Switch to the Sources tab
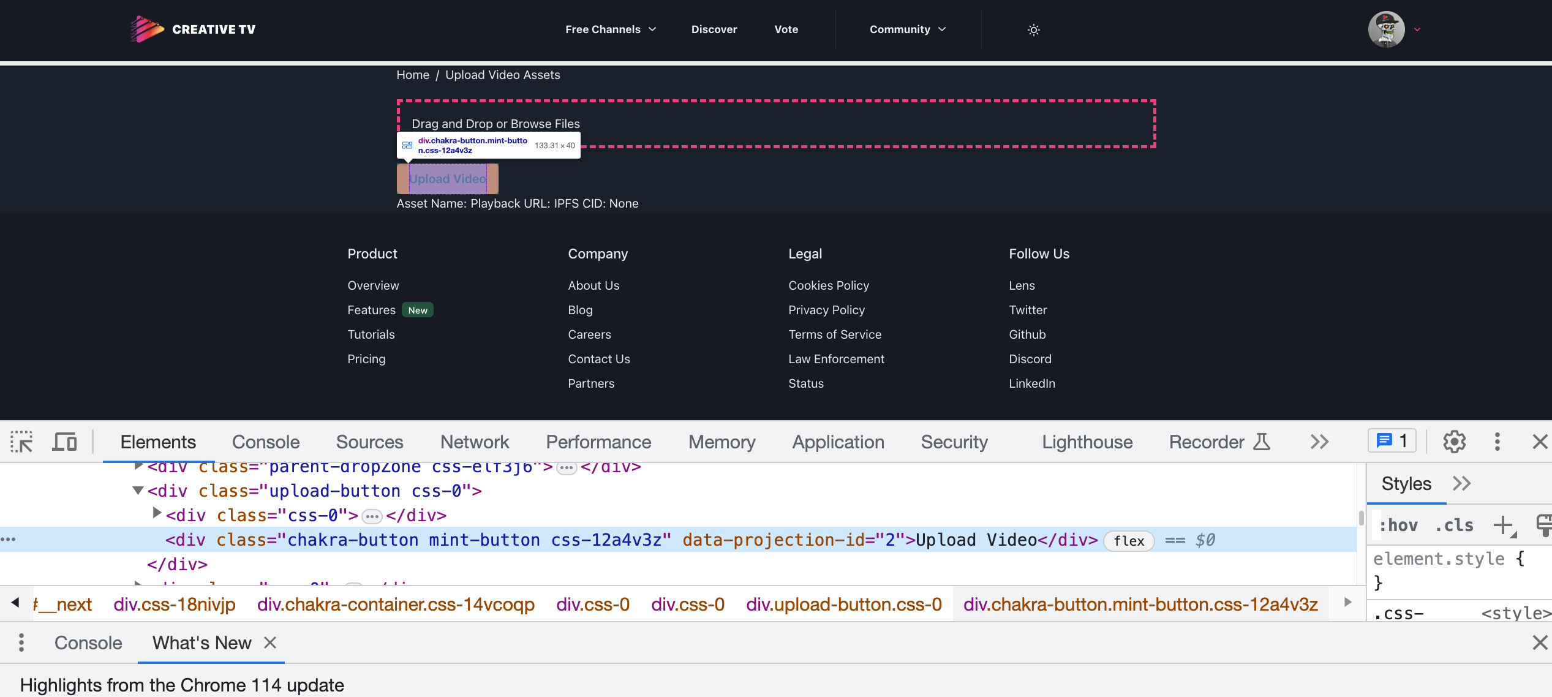This screenshot has width=1552, height=697. coord(369,442)
